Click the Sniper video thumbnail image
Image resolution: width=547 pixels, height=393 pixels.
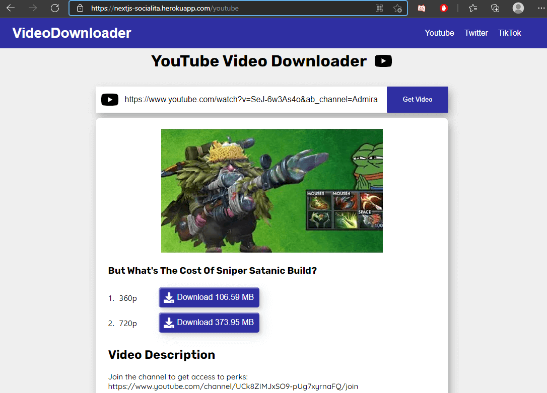pyautogui.click(x=272, y=191)
